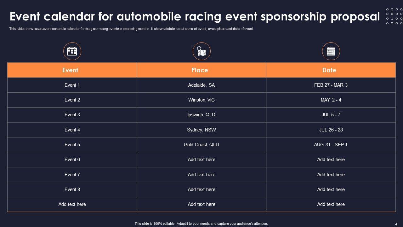Click the slide title text
The image size is (403, 227).
pos(195,16)
